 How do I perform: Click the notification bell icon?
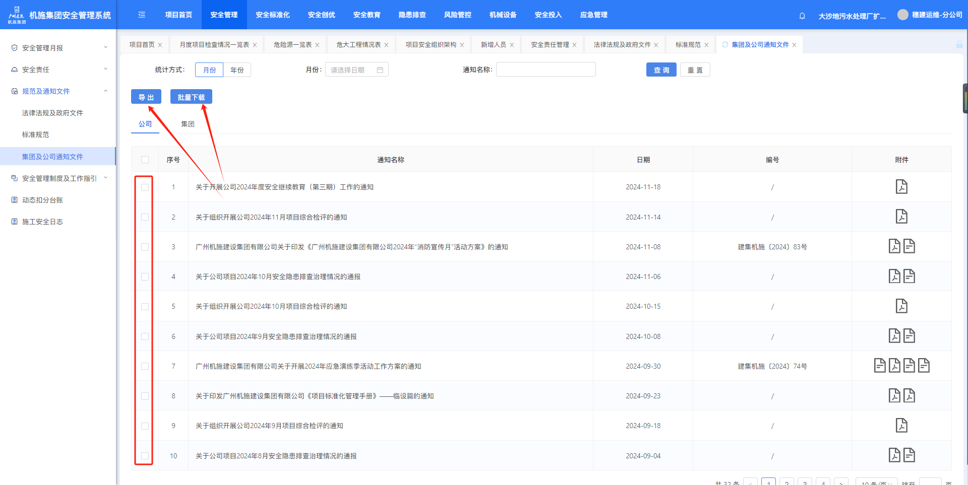click(x=802, y=16)
